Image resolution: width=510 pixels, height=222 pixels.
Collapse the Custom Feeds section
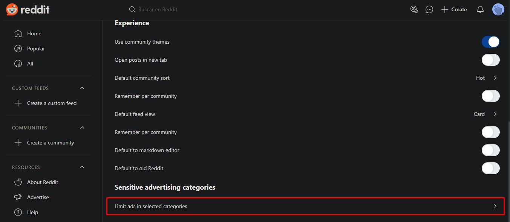tap(82, 88)
